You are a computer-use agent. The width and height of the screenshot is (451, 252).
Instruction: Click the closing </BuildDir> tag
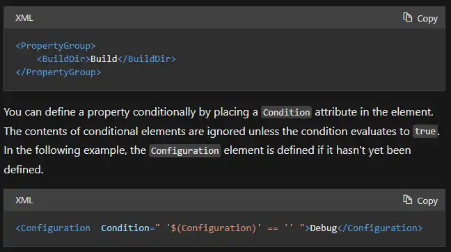[147, 59]
